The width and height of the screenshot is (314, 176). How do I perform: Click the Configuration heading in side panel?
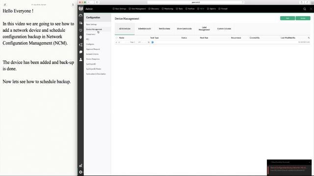click(x=93, y=18)
